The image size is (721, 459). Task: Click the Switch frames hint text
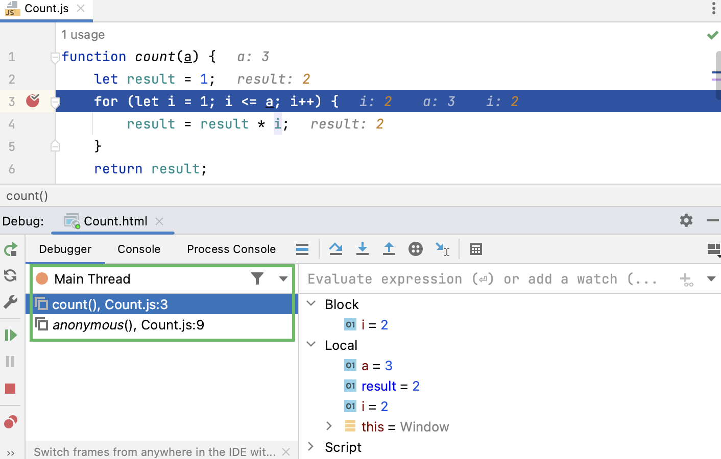click(x=155, y=452)
